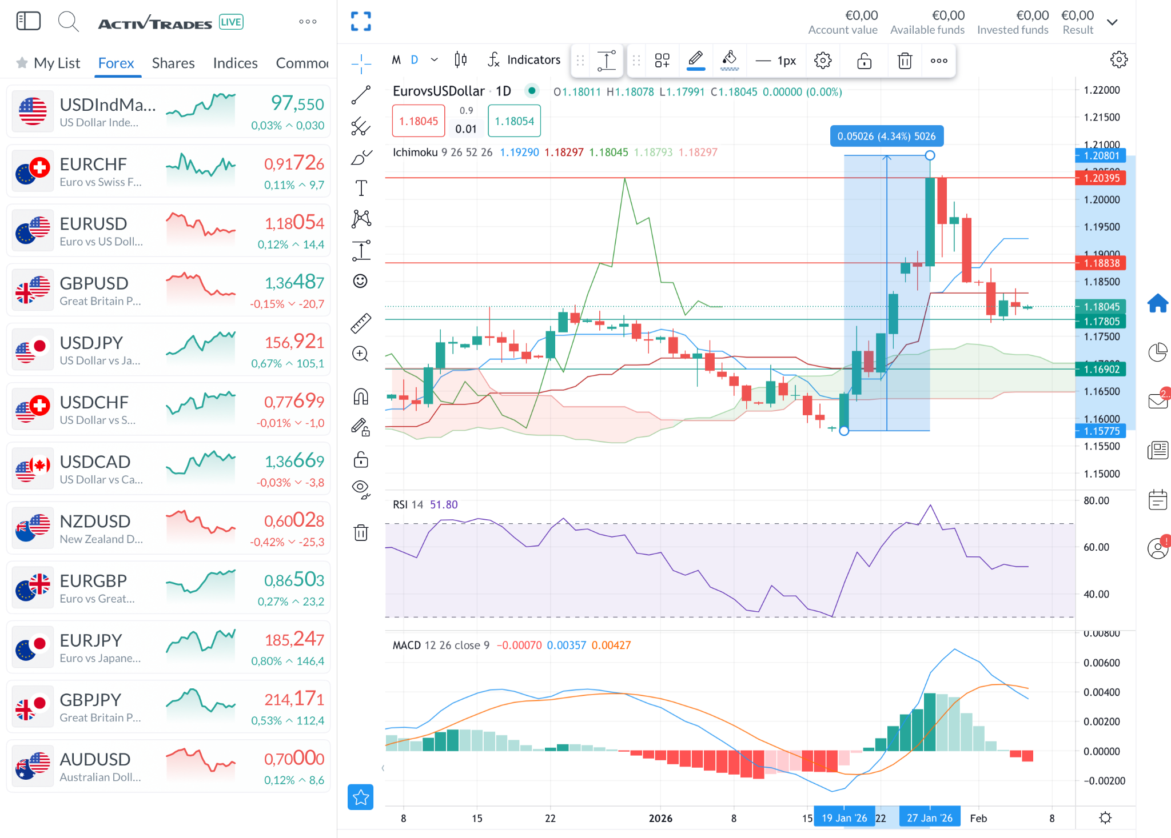Add chart to favorites star button
This screenshot has height=838, width=1171.
(x=361, y=797)
